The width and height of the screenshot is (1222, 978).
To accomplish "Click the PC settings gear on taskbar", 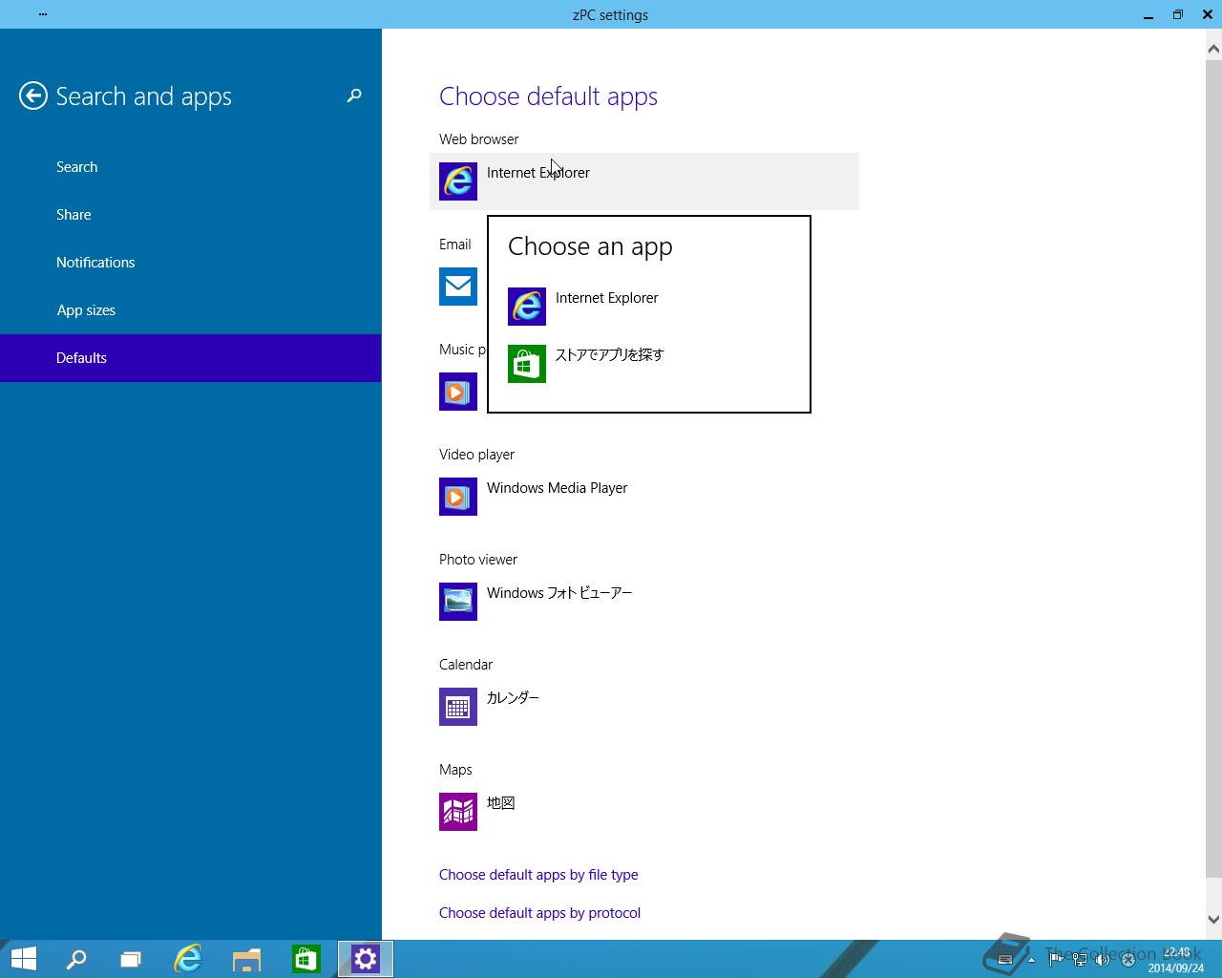I will 366,959.
